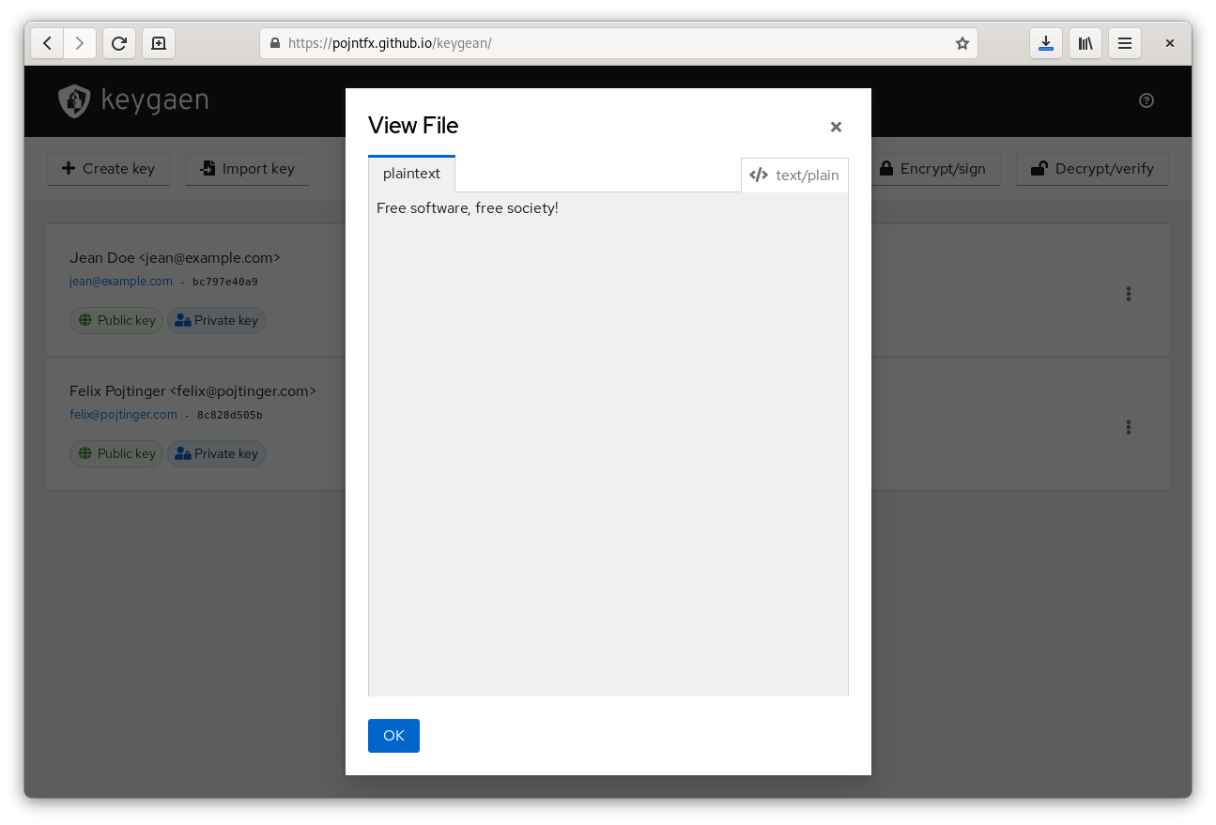Reload the page
Image resolution: width=1216 pixels, height=825 pixels.
[x=119, y=43]
